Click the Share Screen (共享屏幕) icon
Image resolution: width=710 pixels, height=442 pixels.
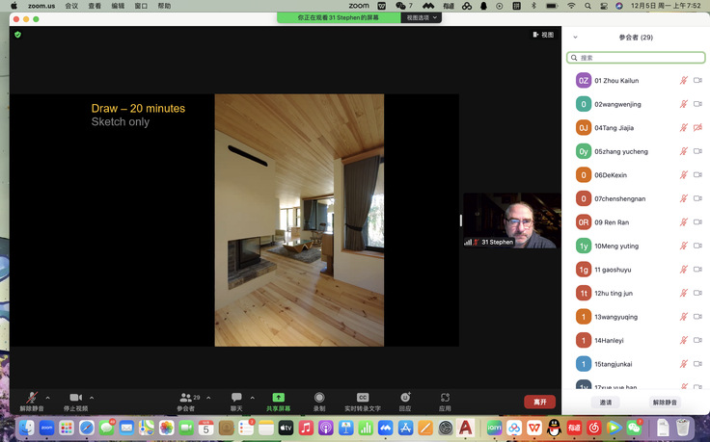click(x=278, y=398)
